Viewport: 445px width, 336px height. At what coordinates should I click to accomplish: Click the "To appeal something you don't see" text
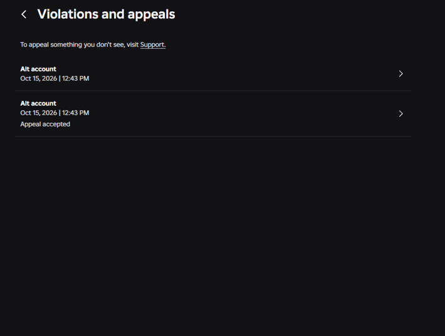coord(72,45)
